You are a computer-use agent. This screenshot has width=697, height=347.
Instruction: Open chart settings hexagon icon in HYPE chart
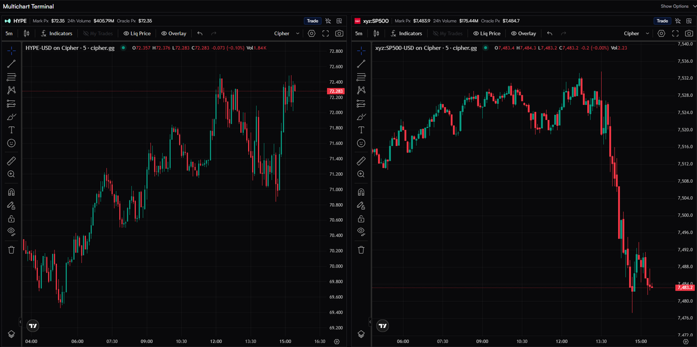click(x=312, y=34)
